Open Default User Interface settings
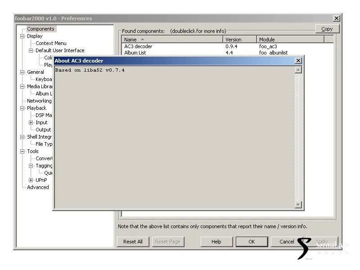Viewport: 360px width, 270px height. click(x=60, y=50)
